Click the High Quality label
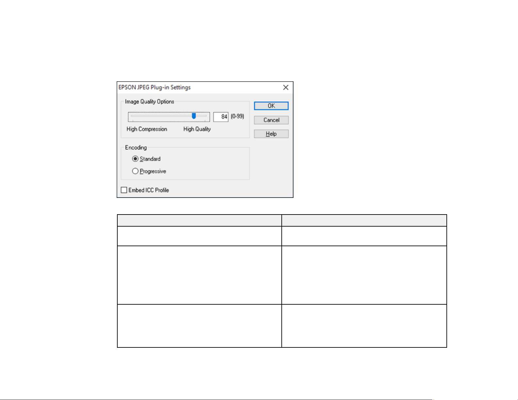The image size is (518, 400). tap(197, 129)
